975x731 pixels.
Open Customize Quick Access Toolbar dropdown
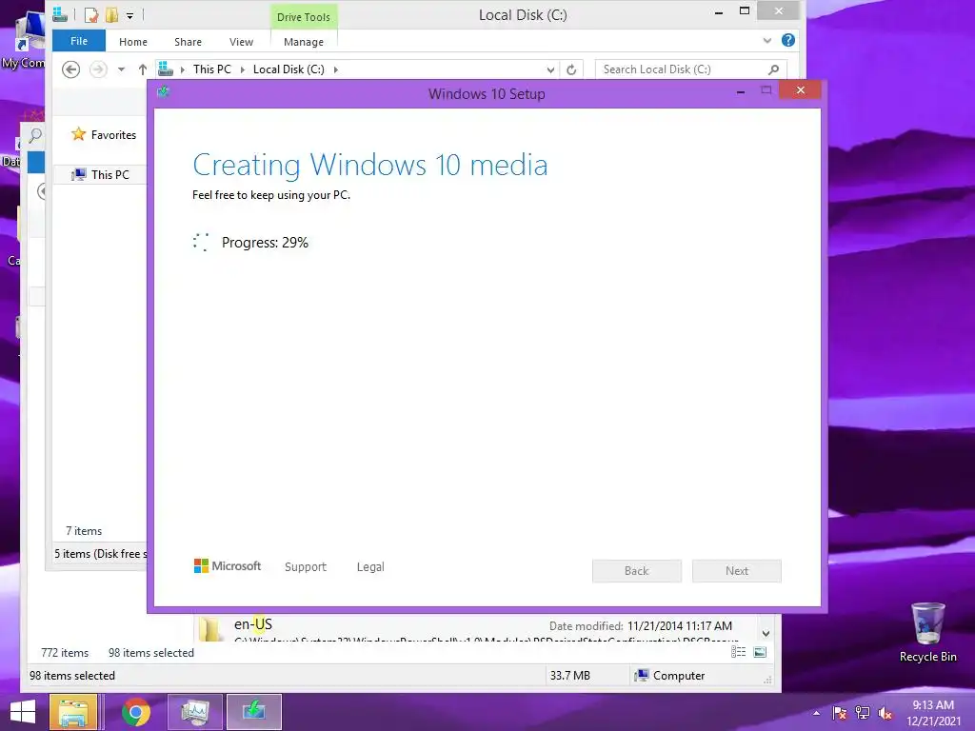[x=129, y=15]
